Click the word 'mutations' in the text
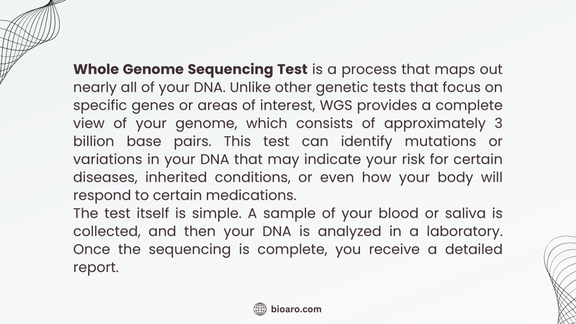Image resolution: width=576 pixels, height=324 pixels. pyautogui.click(x=440, y=141)
